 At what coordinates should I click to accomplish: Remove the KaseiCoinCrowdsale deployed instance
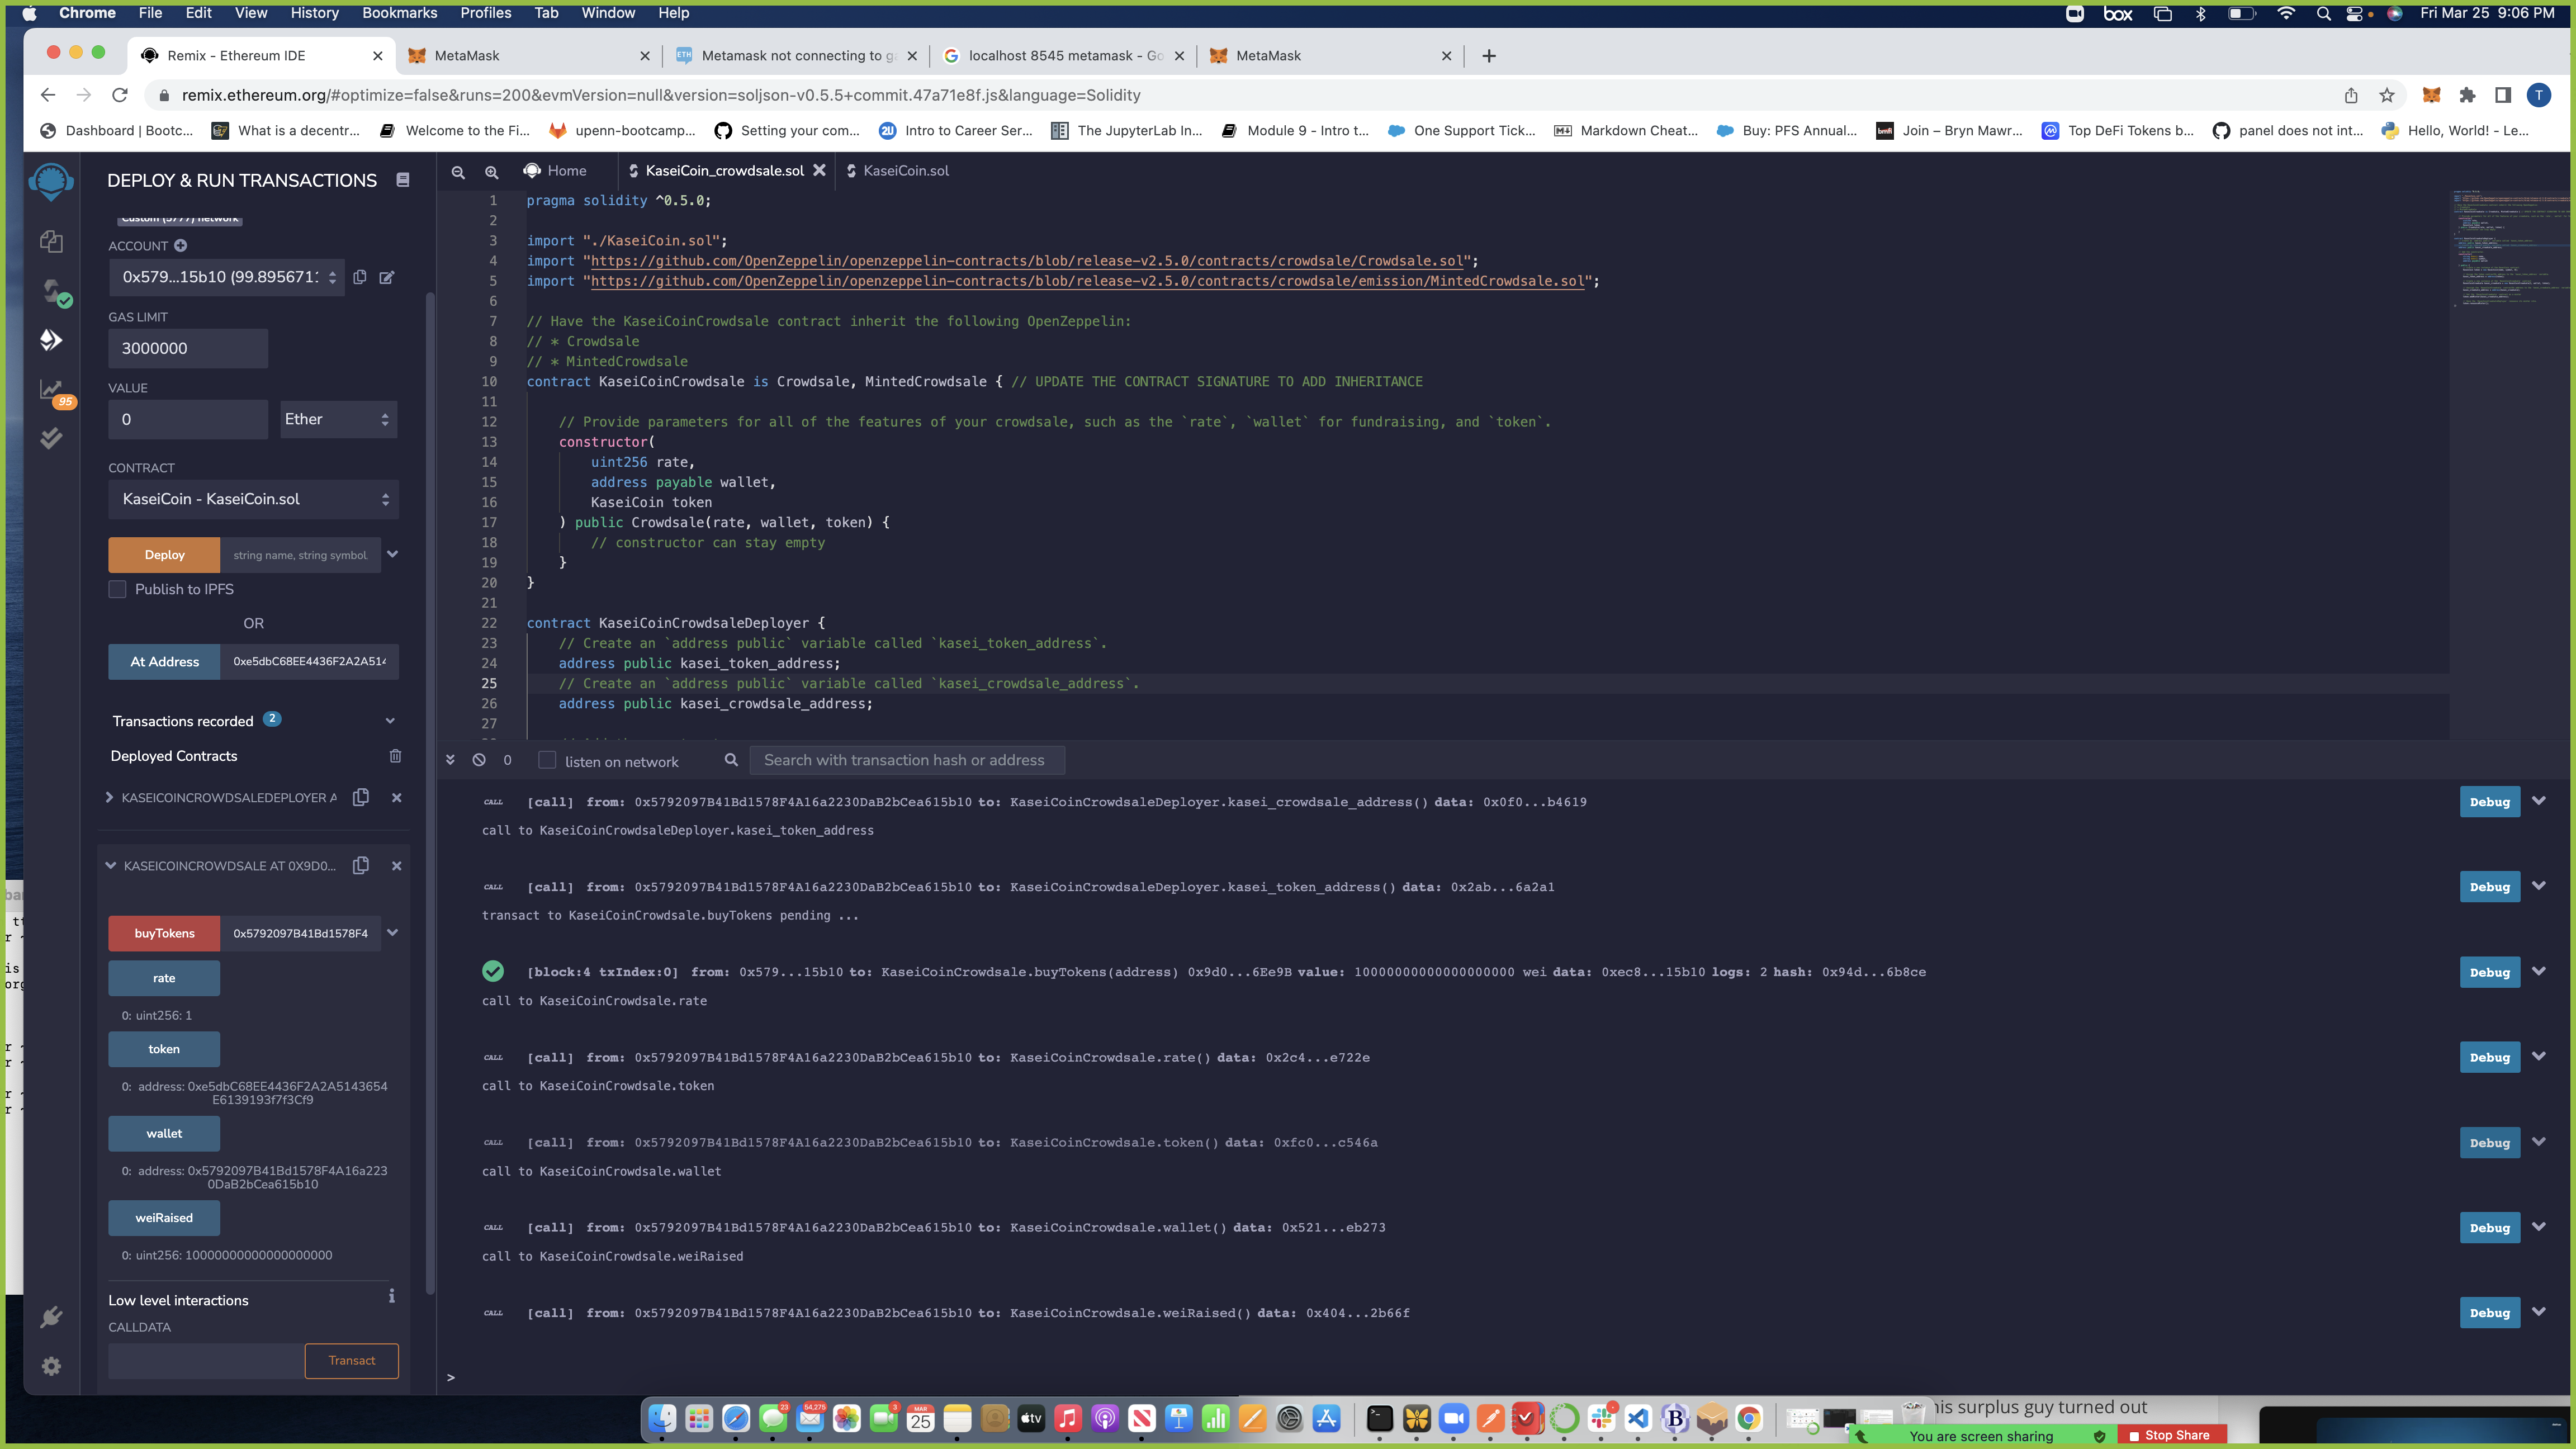coord(397,866)
